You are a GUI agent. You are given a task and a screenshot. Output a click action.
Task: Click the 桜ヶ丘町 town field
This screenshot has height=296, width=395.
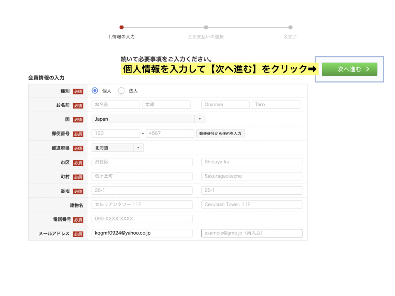pos(142,176)
